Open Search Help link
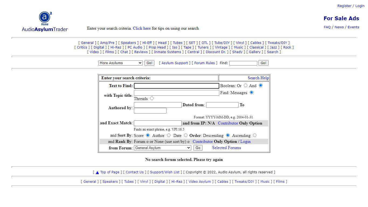 click(258, 78)
